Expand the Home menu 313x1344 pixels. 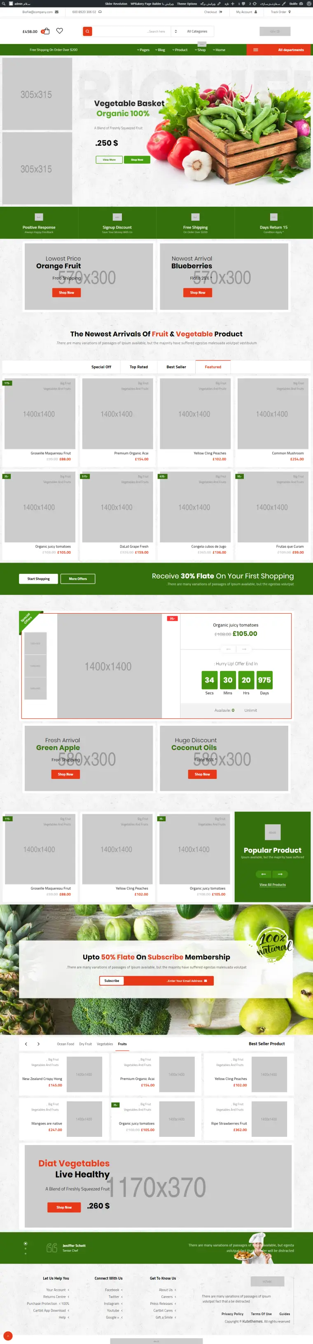tap(219, 50)
